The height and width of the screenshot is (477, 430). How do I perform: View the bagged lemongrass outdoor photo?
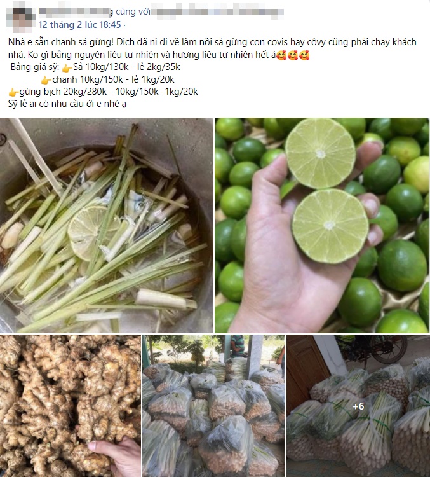click(x=213, y=406)
